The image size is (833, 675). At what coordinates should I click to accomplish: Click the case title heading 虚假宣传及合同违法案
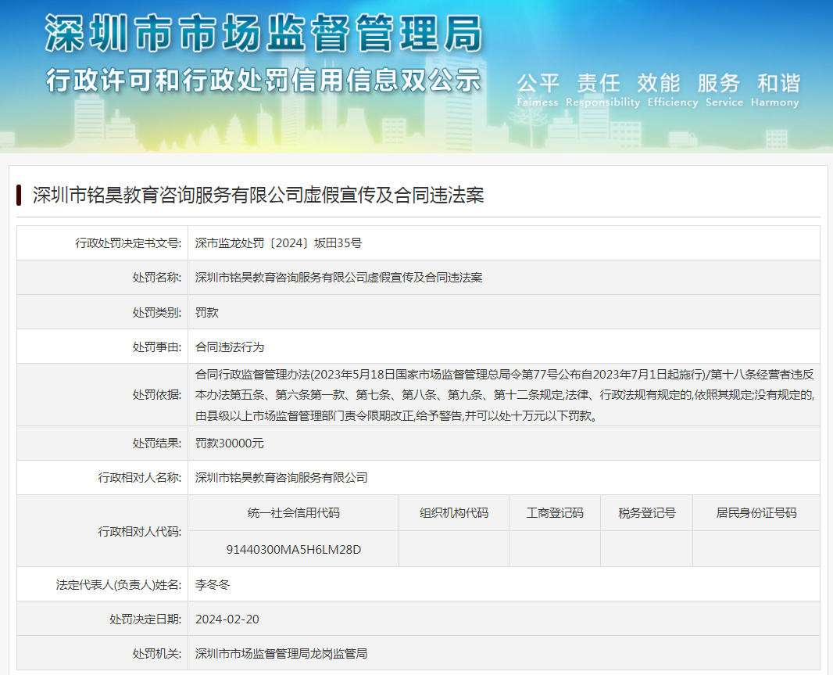tap(258, 196)
